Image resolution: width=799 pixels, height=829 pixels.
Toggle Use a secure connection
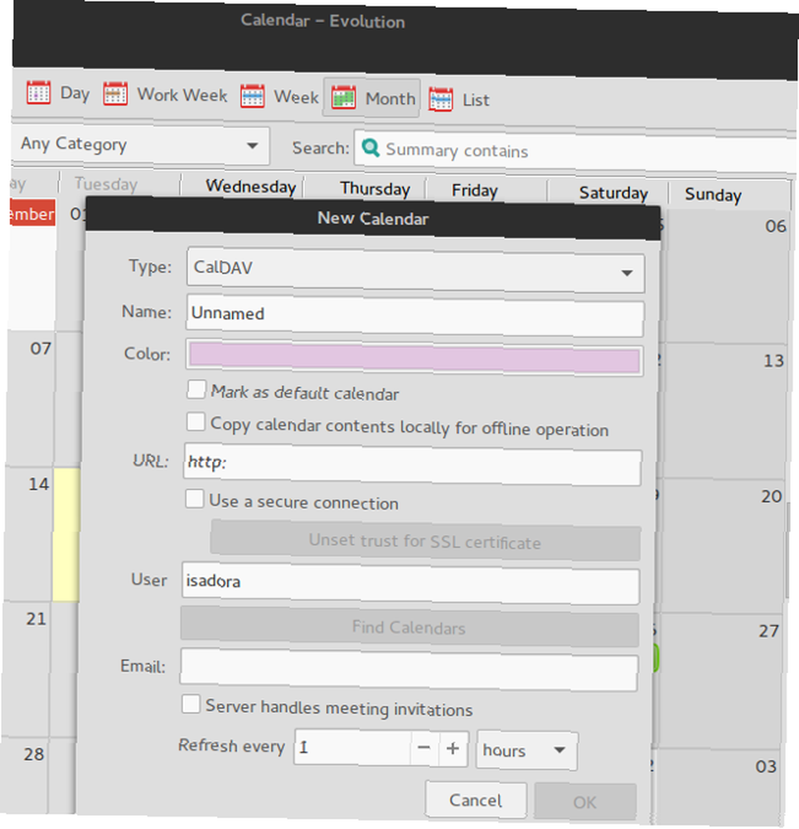pyautogui.click(x=195, y=498)
